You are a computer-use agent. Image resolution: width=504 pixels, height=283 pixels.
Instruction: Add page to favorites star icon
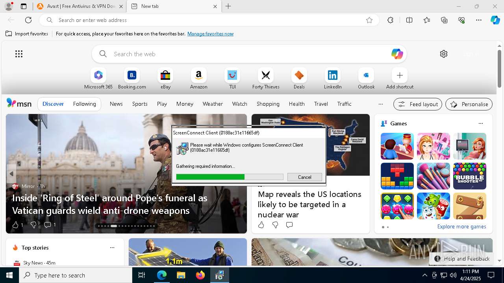pos(369,20)
